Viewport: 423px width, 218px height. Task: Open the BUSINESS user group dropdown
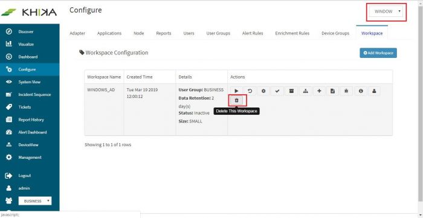click(35, 200)
